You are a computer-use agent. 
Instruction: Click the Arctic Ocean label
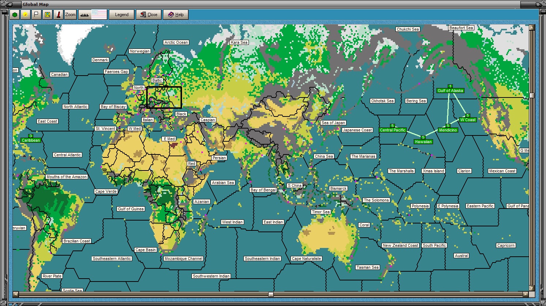click(x=176, y=42)
